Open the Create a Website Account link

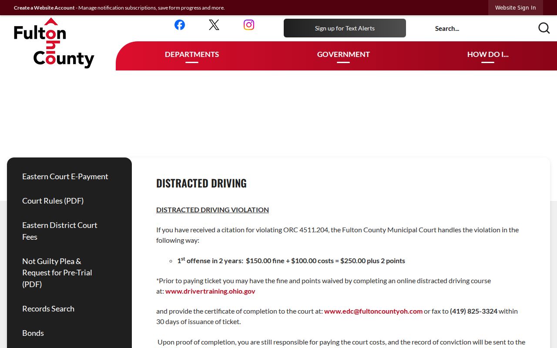(44, 8)
